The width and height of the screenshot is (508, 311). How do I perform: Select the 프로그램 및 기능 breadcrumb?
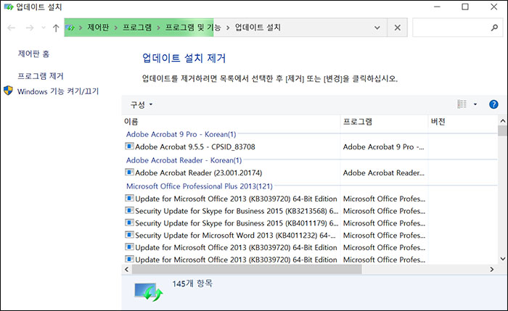[x=193, y=28]
